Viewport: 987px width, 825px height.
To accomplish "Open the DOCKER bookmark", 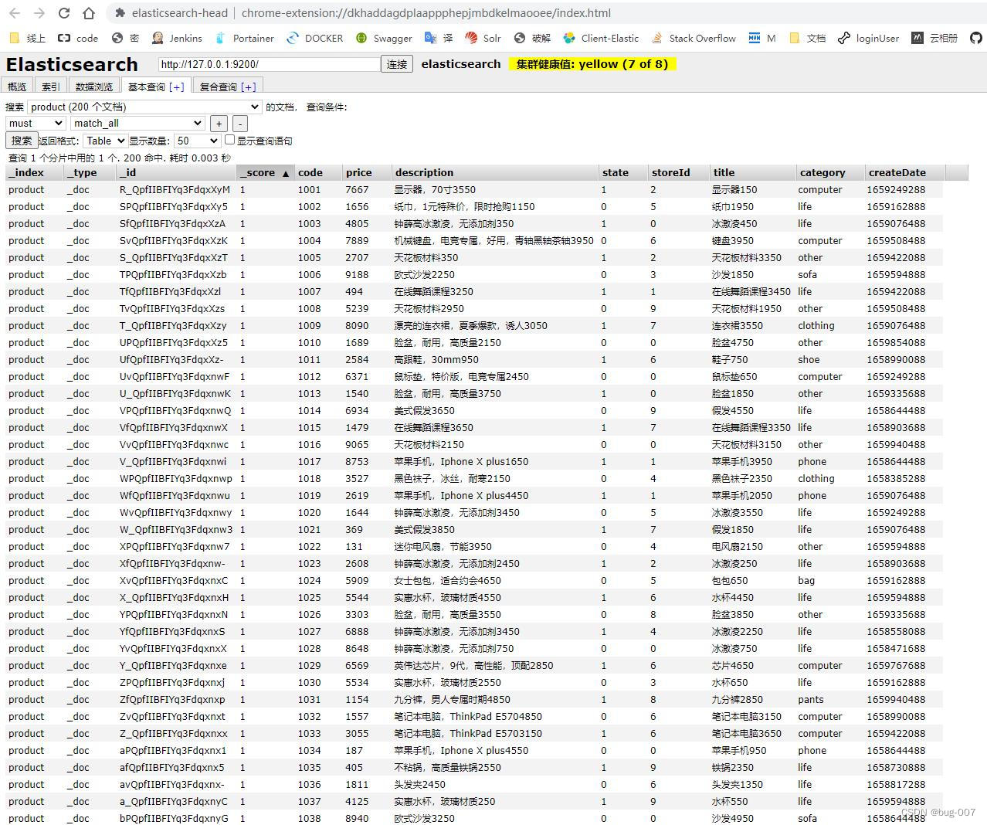I will tap(315, 38).
